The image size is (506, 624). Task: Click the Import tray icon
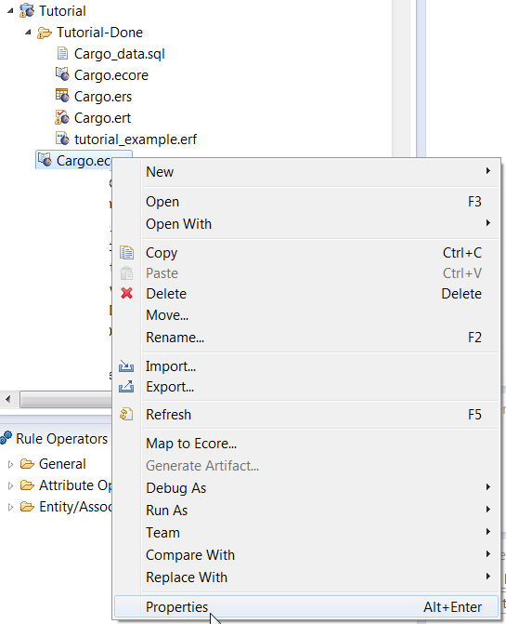tap(126, 366)
